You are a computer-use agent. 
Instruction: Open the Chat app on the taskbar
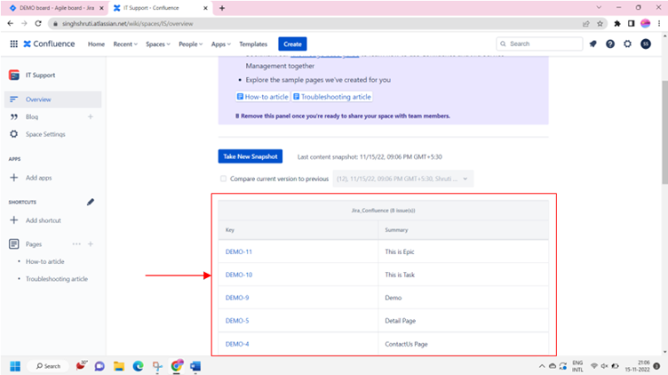(99, 366)
